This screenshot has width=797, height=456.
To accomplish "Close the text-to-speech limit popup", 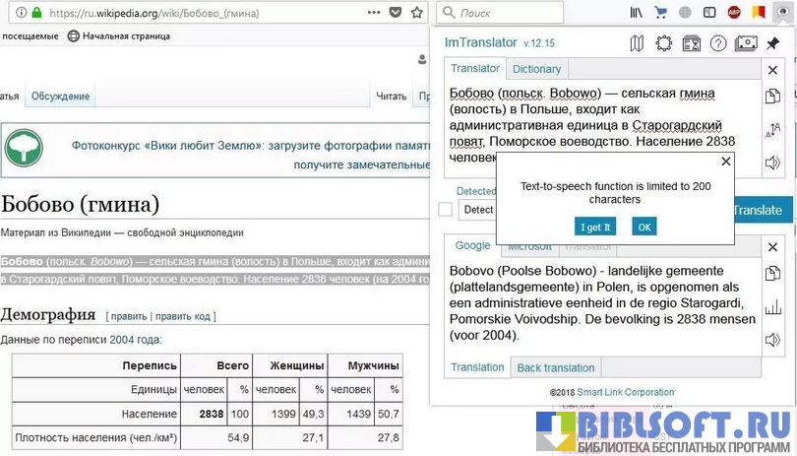I will [x=726, y=162].
